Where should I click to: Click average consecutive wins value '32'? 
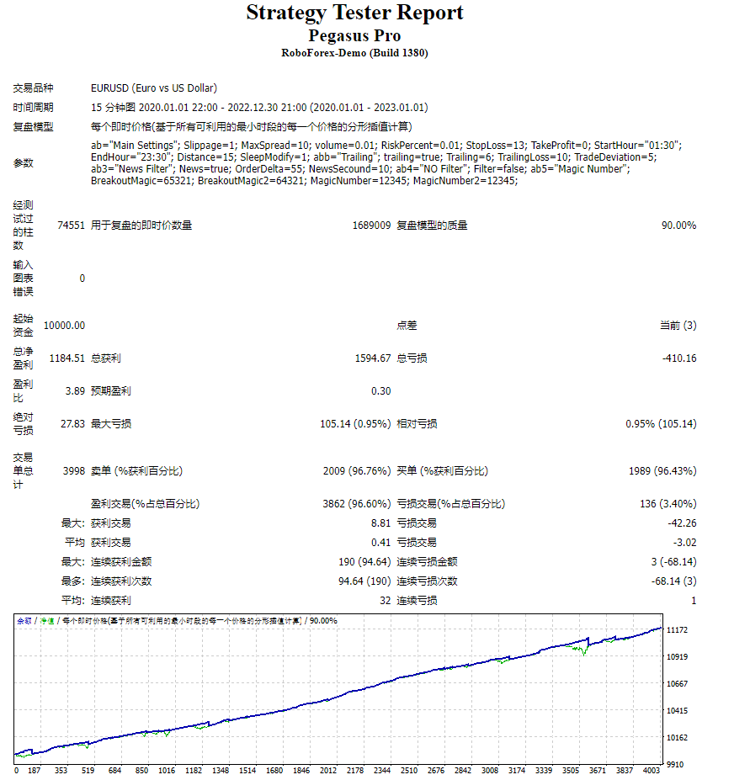[x=386, y=601]
